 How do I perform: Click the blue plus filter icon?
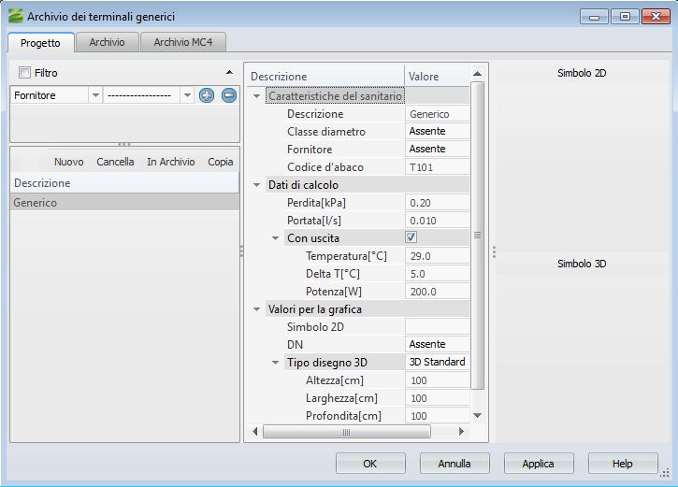coord(207,95)
